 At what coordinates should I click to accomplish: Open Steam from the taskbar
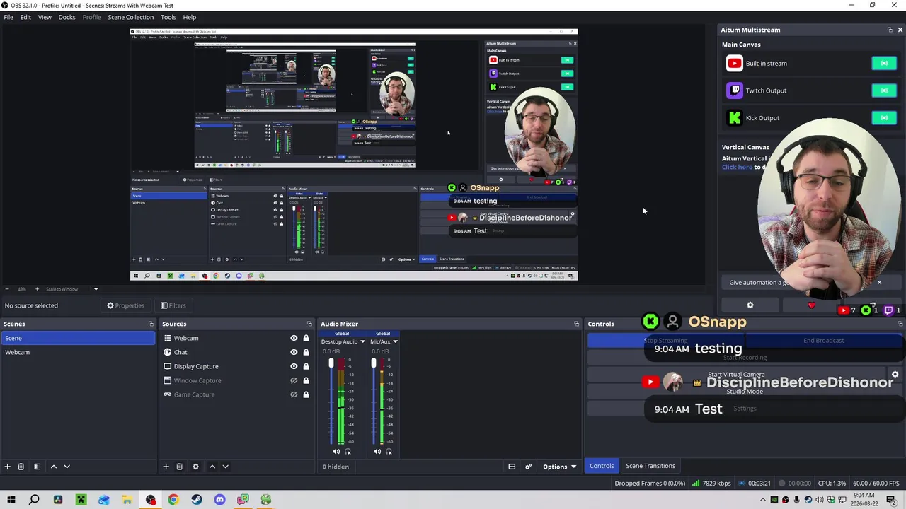tap(197, 500)
